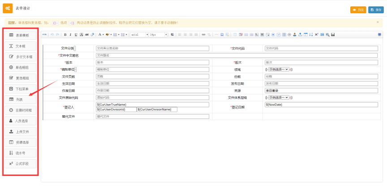This screenshot has height=188, width=387.
Task: Click the 文件库分类名称 input field
Action: pos(152,49)
